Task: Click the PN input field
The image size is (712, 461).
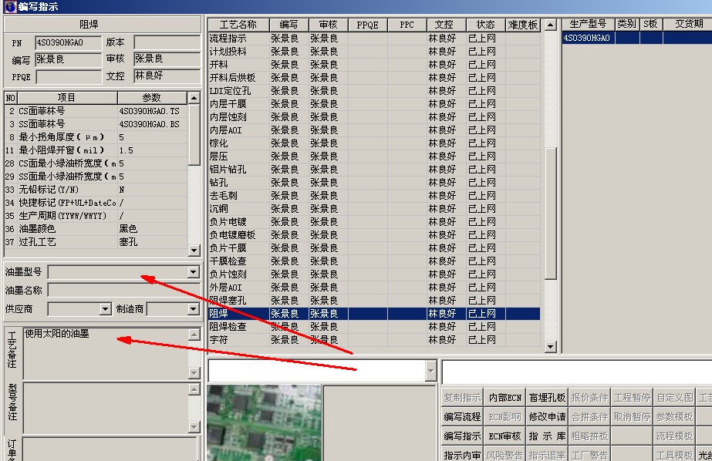Action: [x=68, y=42]
